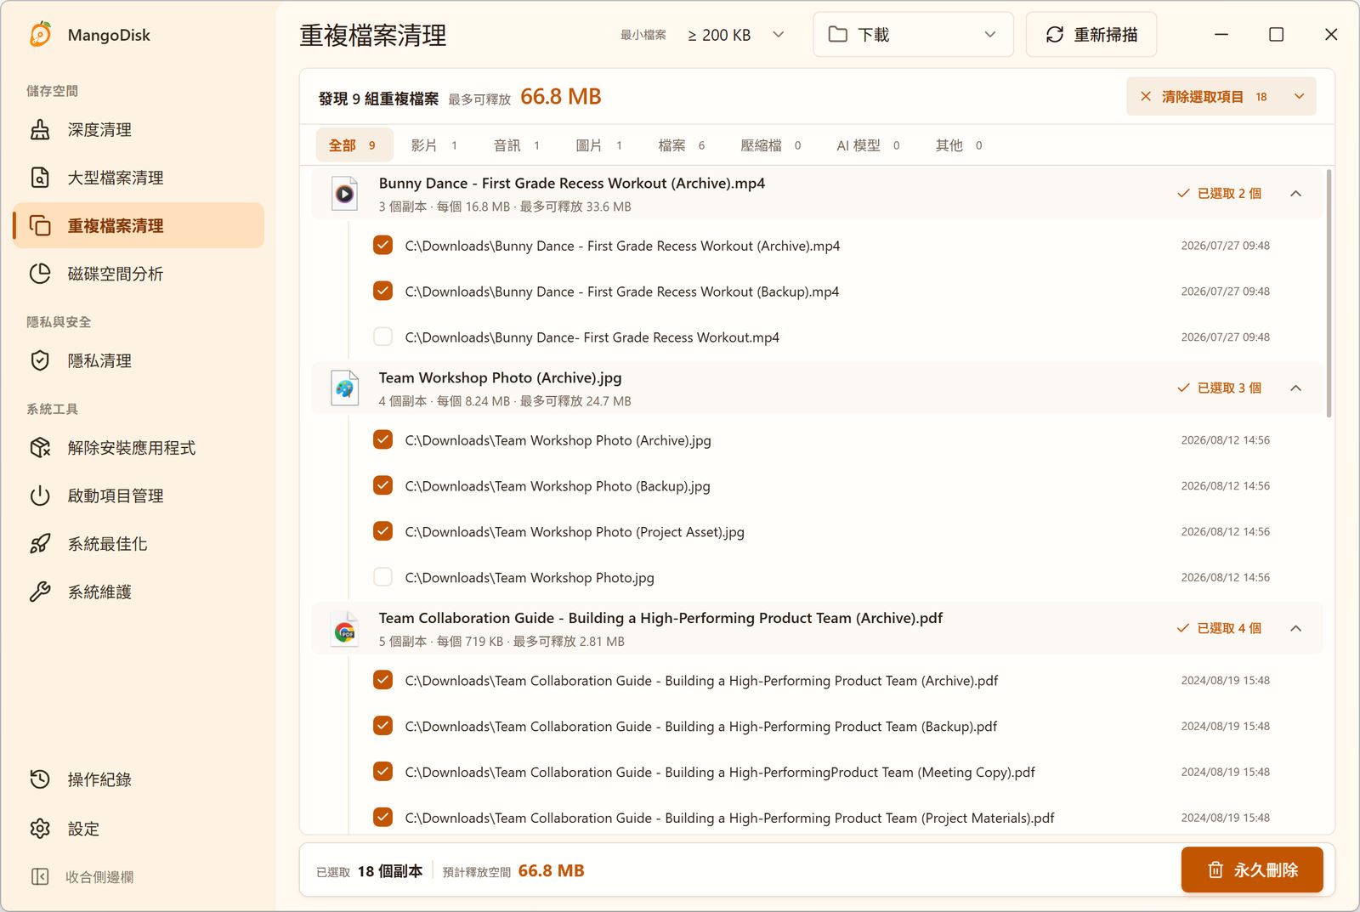1360x912 pixels.
Task: Switch to the 壓縮檔 tab
Action: 771,145
